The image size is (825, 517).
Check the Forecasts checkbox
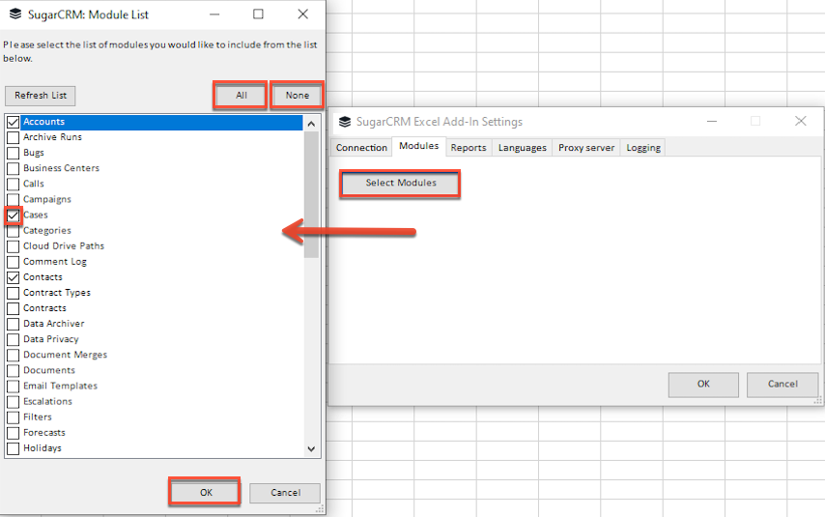(x=14, y=433)
